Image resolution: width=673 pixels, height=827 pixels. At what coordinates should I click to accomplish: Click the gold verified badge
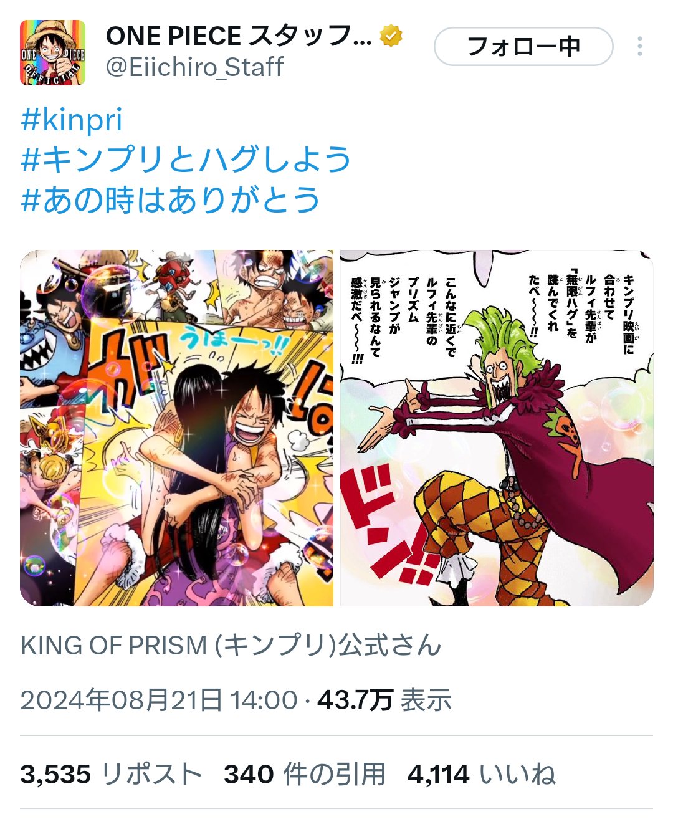[x=391, y=36]
